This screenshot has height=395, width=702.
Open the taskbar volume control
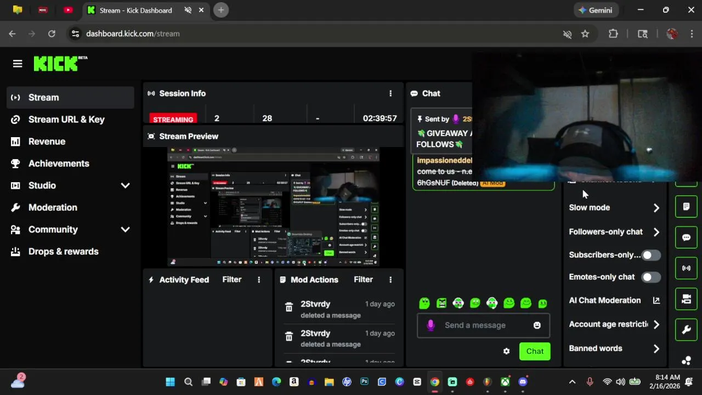(620, 382)
